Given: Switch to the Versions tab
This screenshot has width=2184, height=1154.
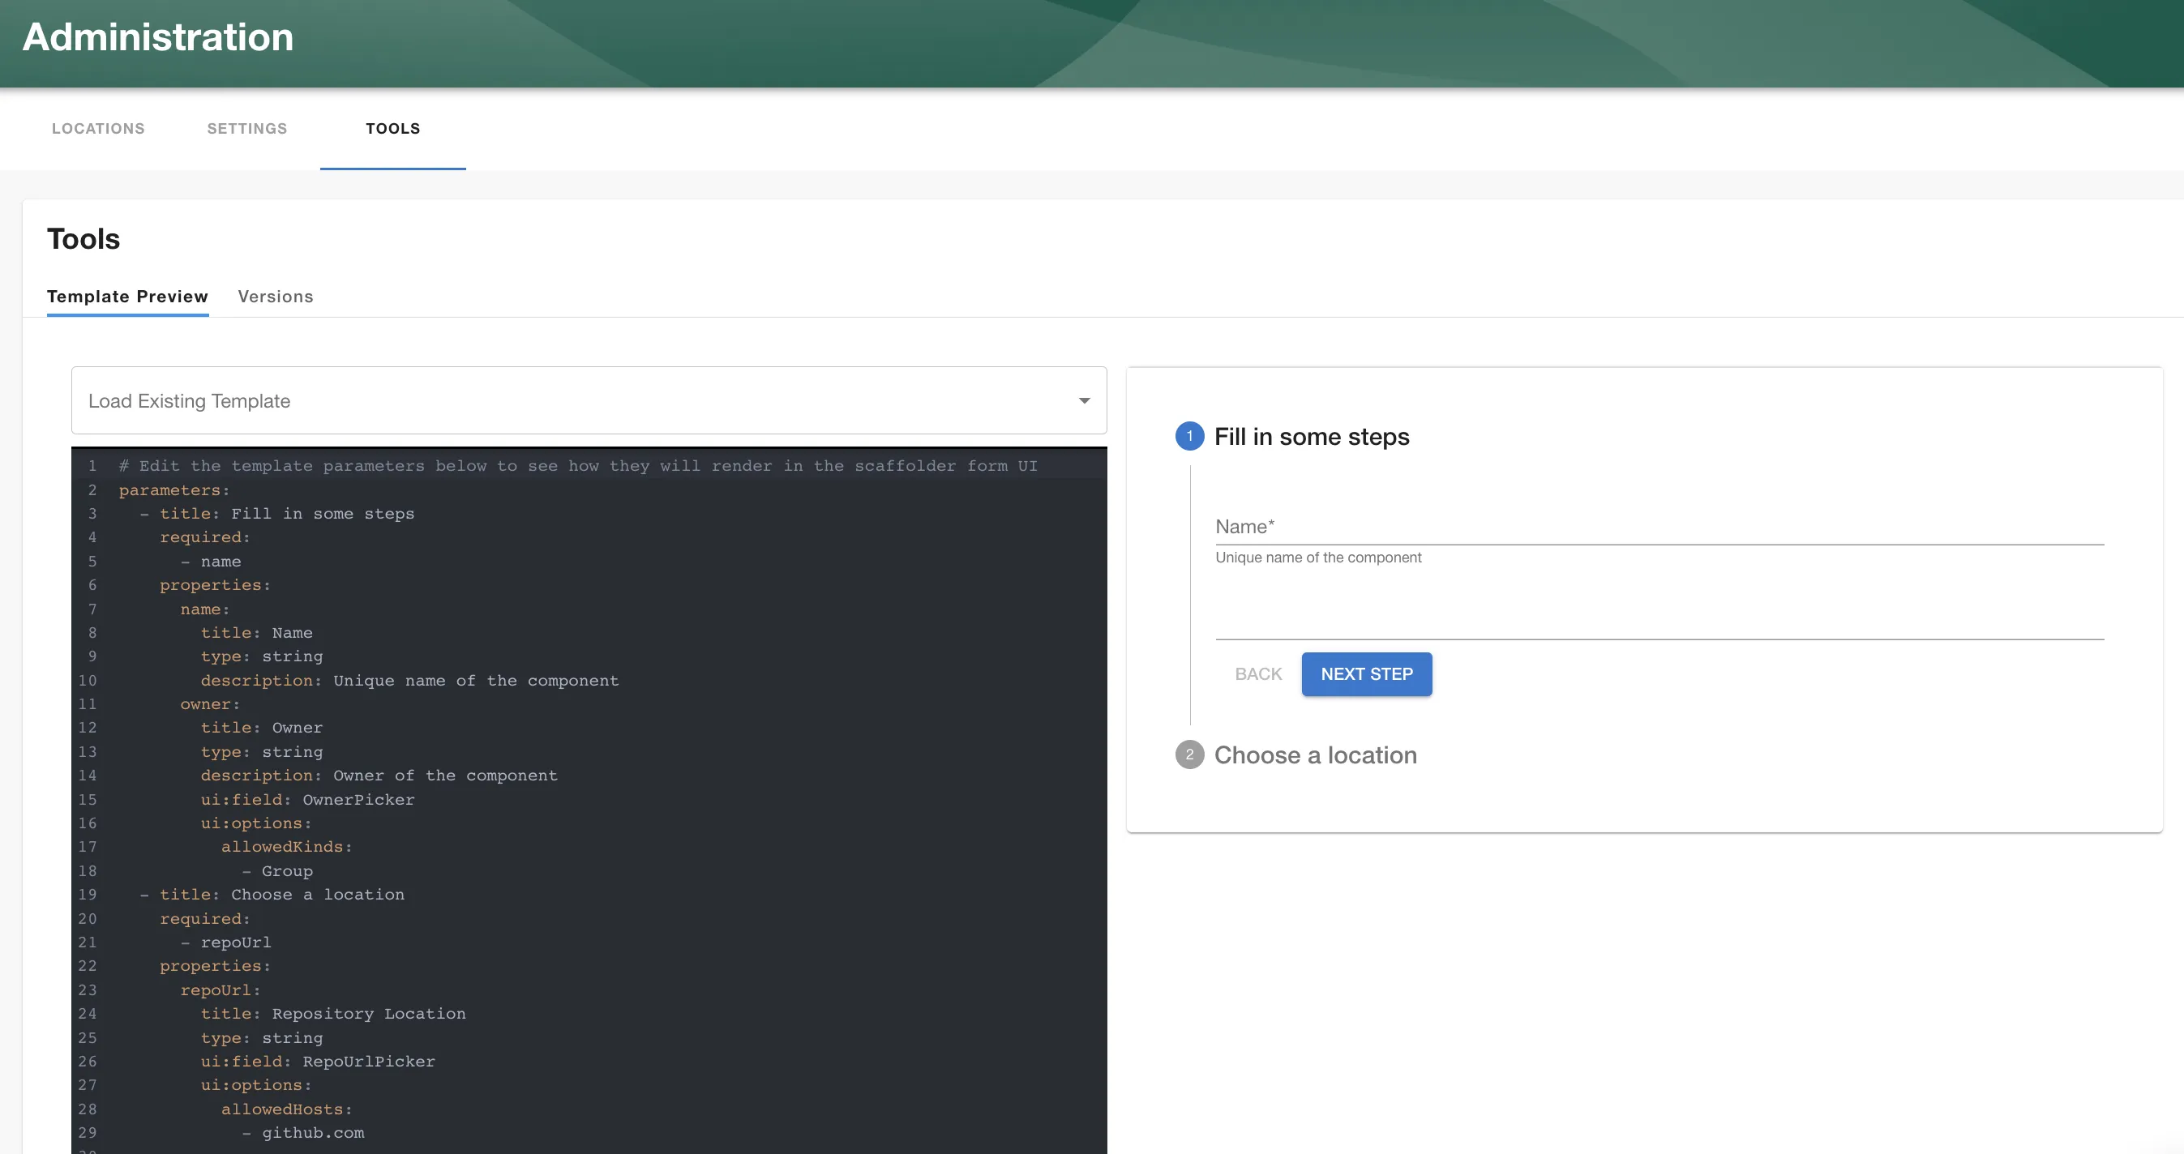Looking at the screenshot, I should (x=276, y=297).
